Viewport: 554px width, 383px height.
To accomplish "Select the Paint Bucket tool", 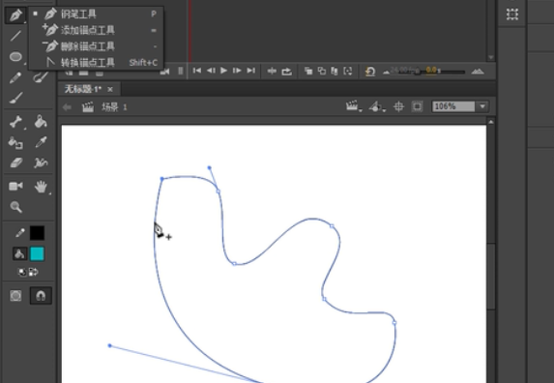I will tap(41, 122).
